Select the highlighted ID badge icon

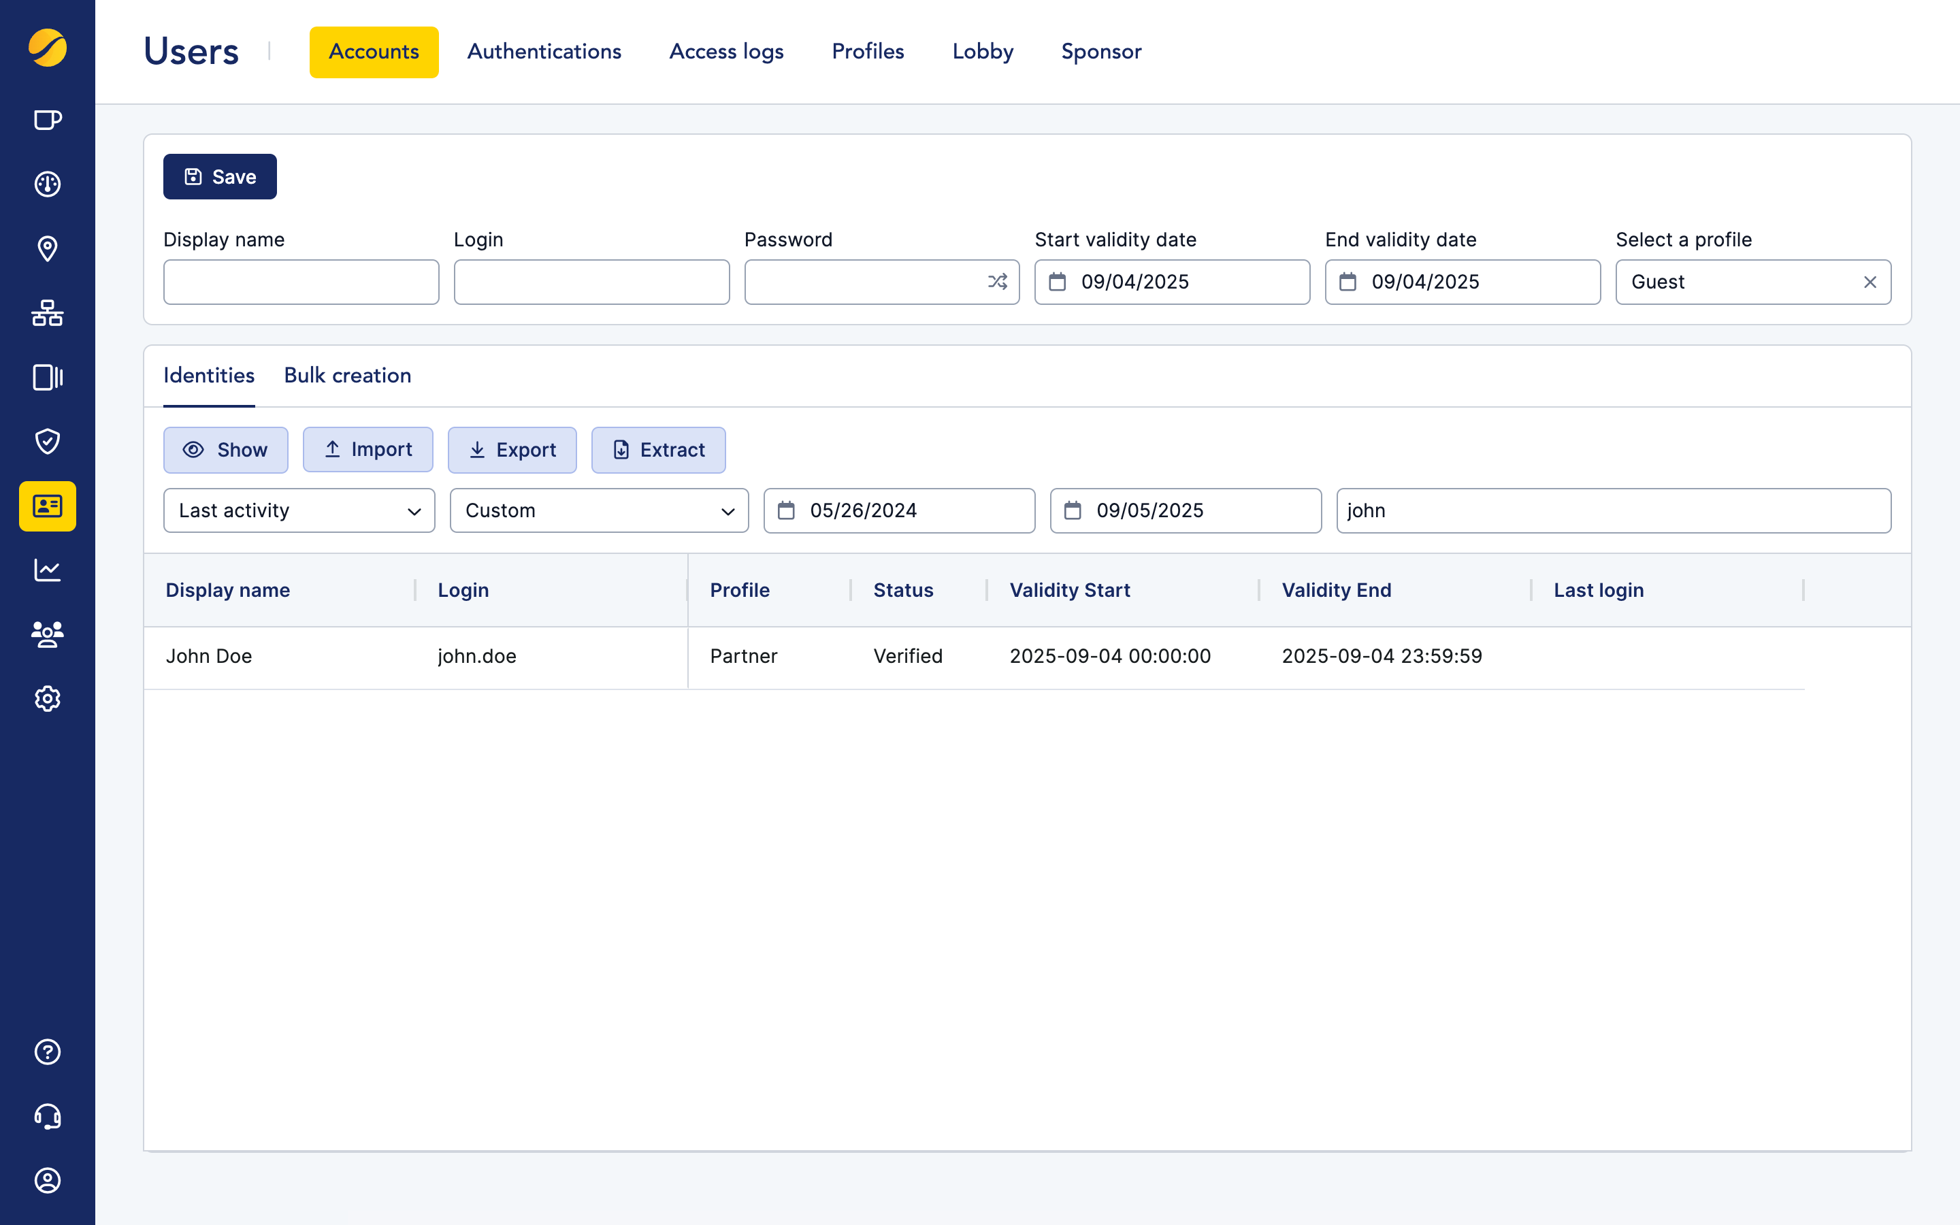tap(47, 506)
